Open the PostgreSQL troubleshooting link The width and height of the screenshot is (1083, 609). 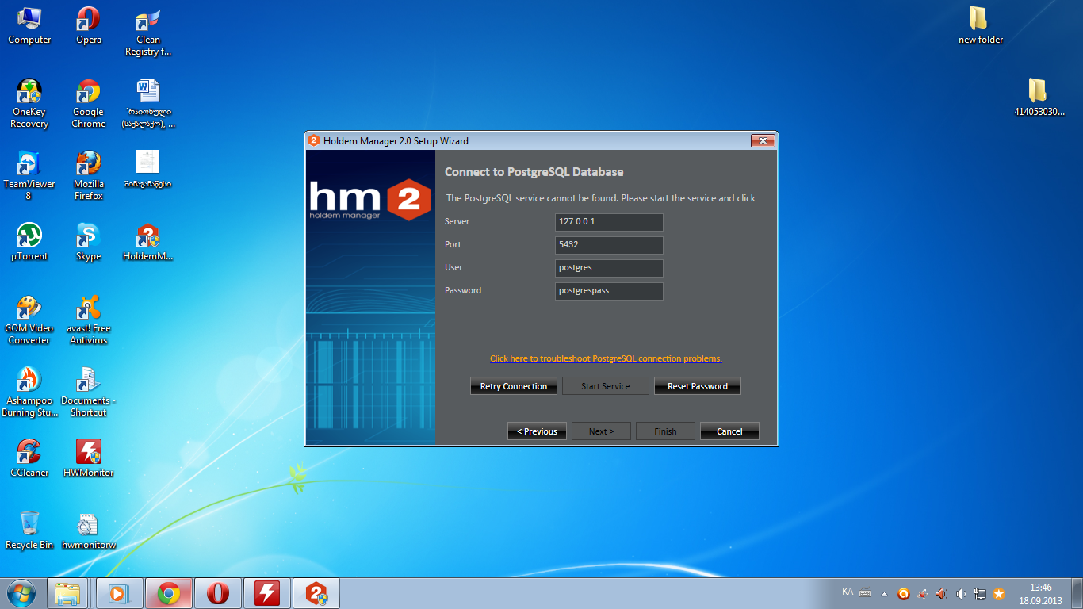pyautogui.click(x=606, y=358)
